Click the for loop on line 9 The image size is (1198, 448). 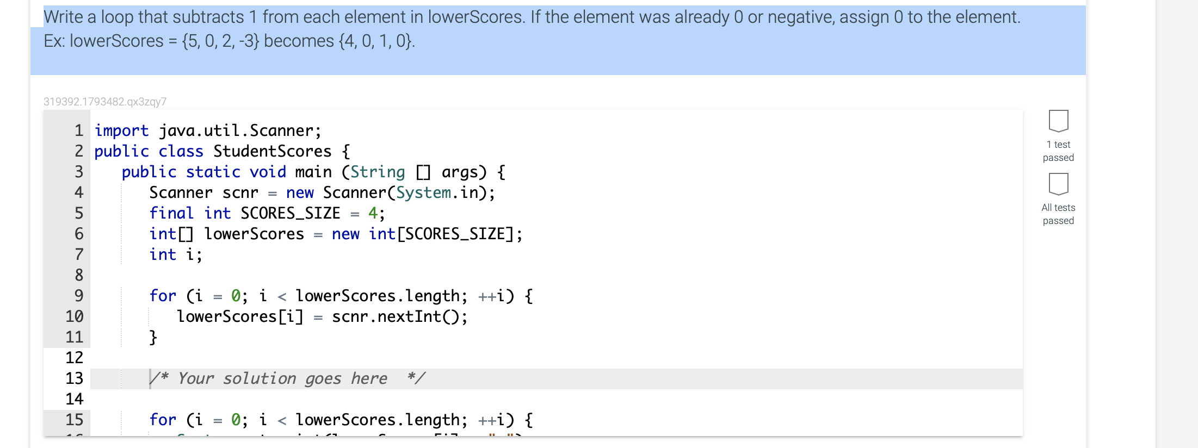pos(341,295)
